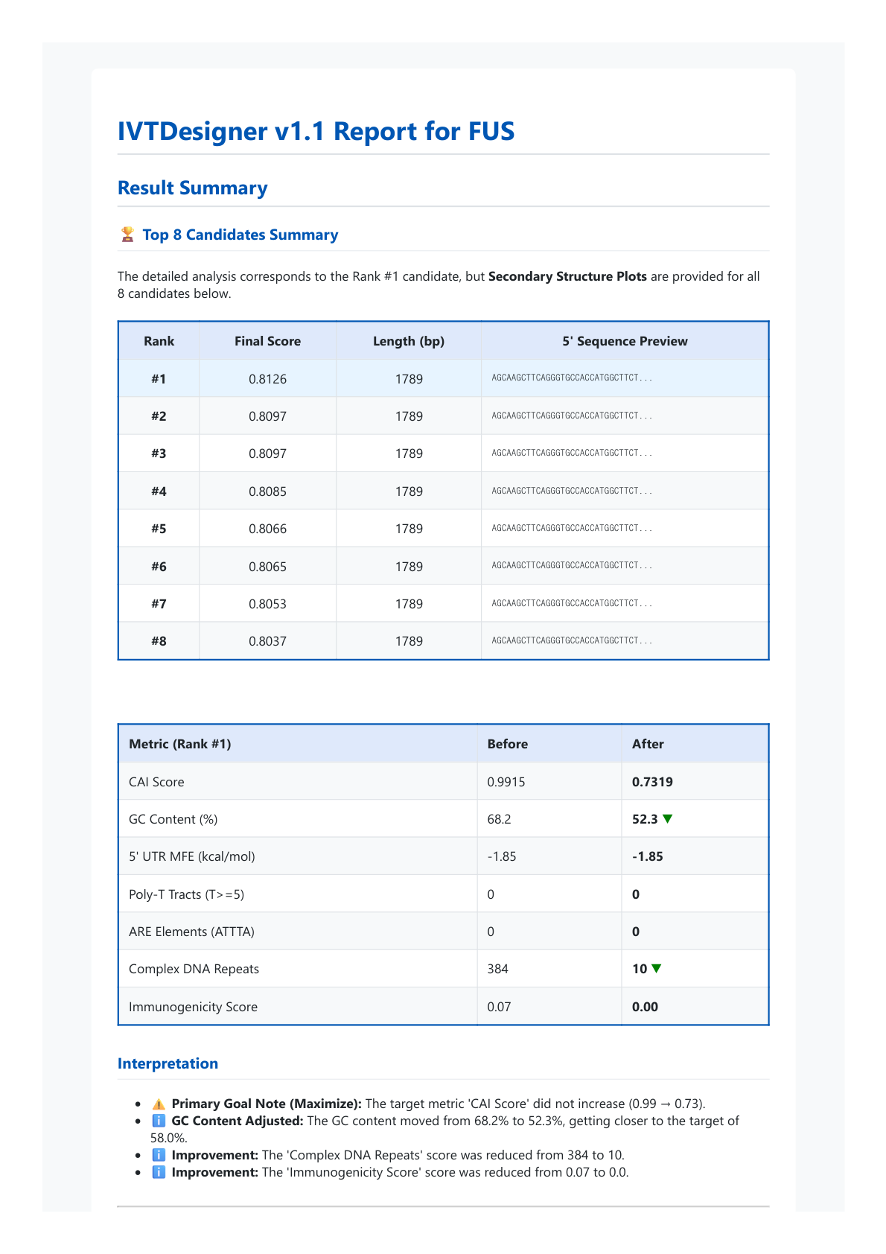Click the info icon before GC Content Adjusted
886x1254 pixels.
pos(159,1121)
